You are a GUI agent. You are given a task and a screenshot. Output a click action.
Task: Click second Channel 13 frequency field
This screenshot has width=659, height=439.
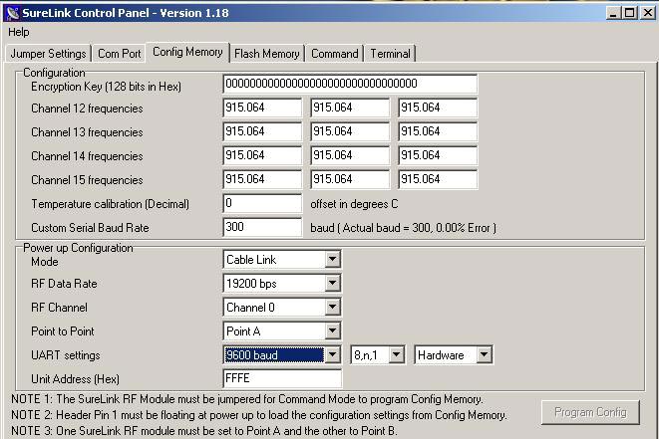(x=350, y=131)
